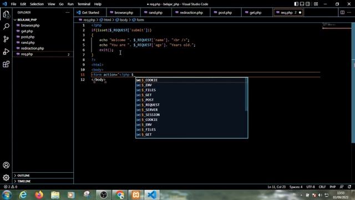Open File Explorer folder in taskbar

click(x=55, y=195)
